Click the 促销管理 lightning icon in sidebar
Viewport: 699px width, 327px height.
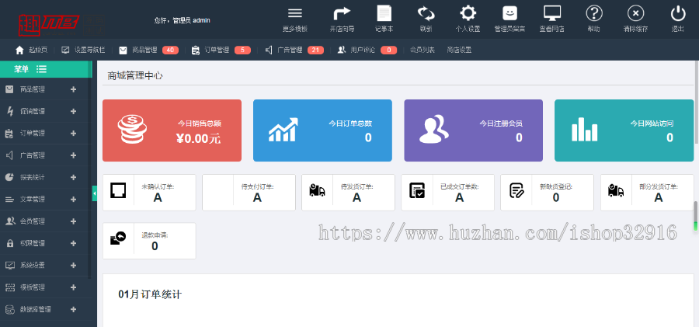click(x=10, y=111)
